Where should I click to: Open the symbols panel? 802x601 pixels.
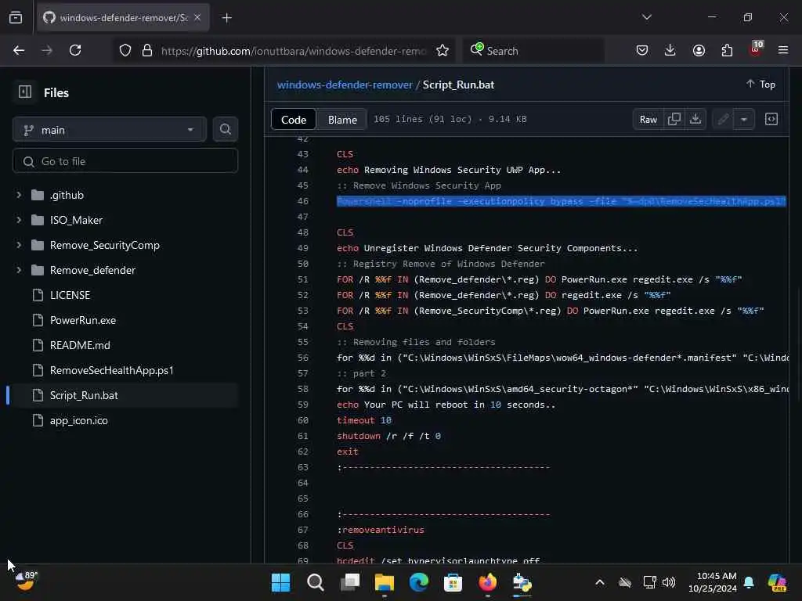(x=771, y=119)
